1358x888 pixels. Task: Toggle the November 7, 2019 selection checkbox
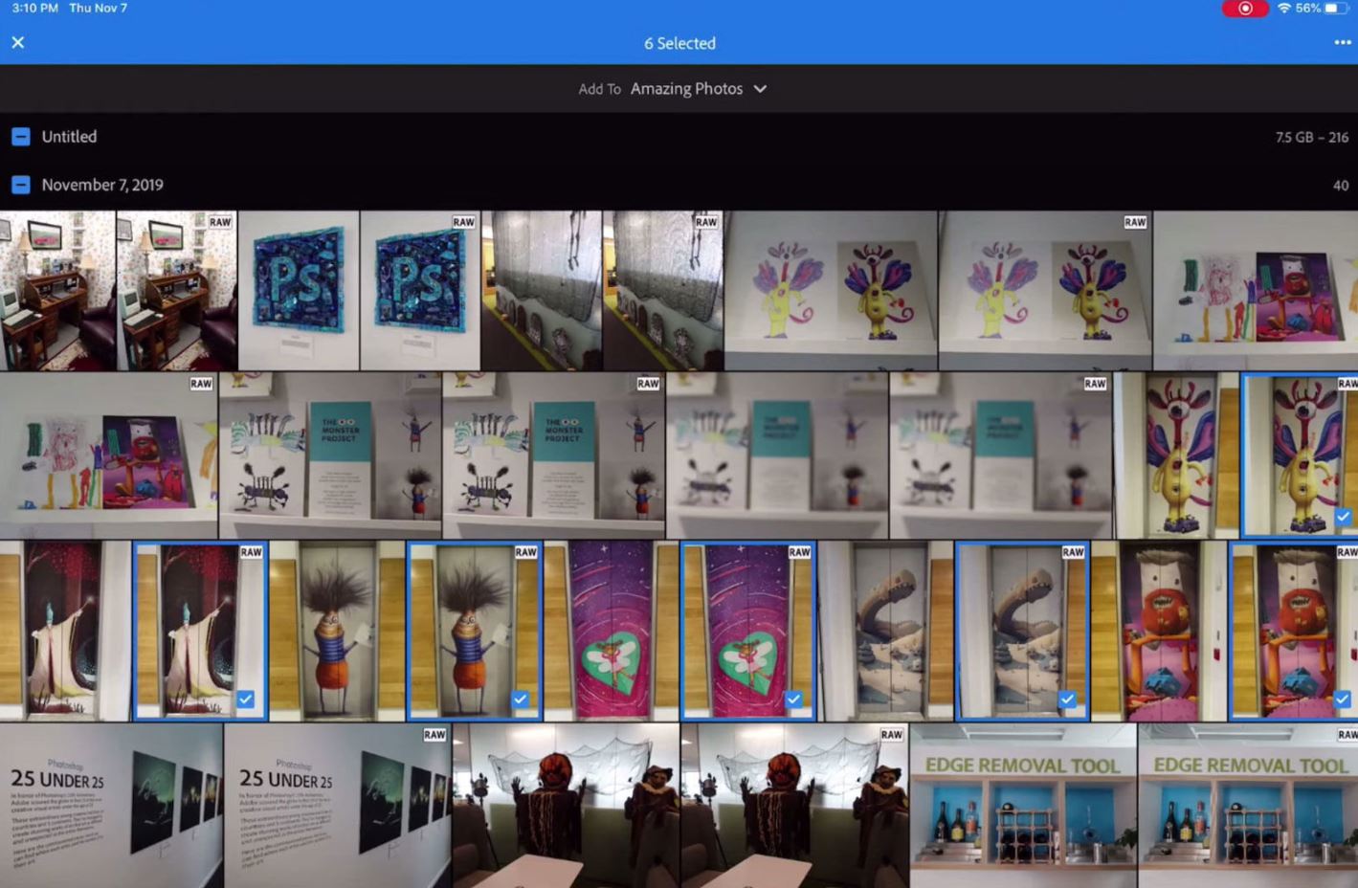(20, 185)
